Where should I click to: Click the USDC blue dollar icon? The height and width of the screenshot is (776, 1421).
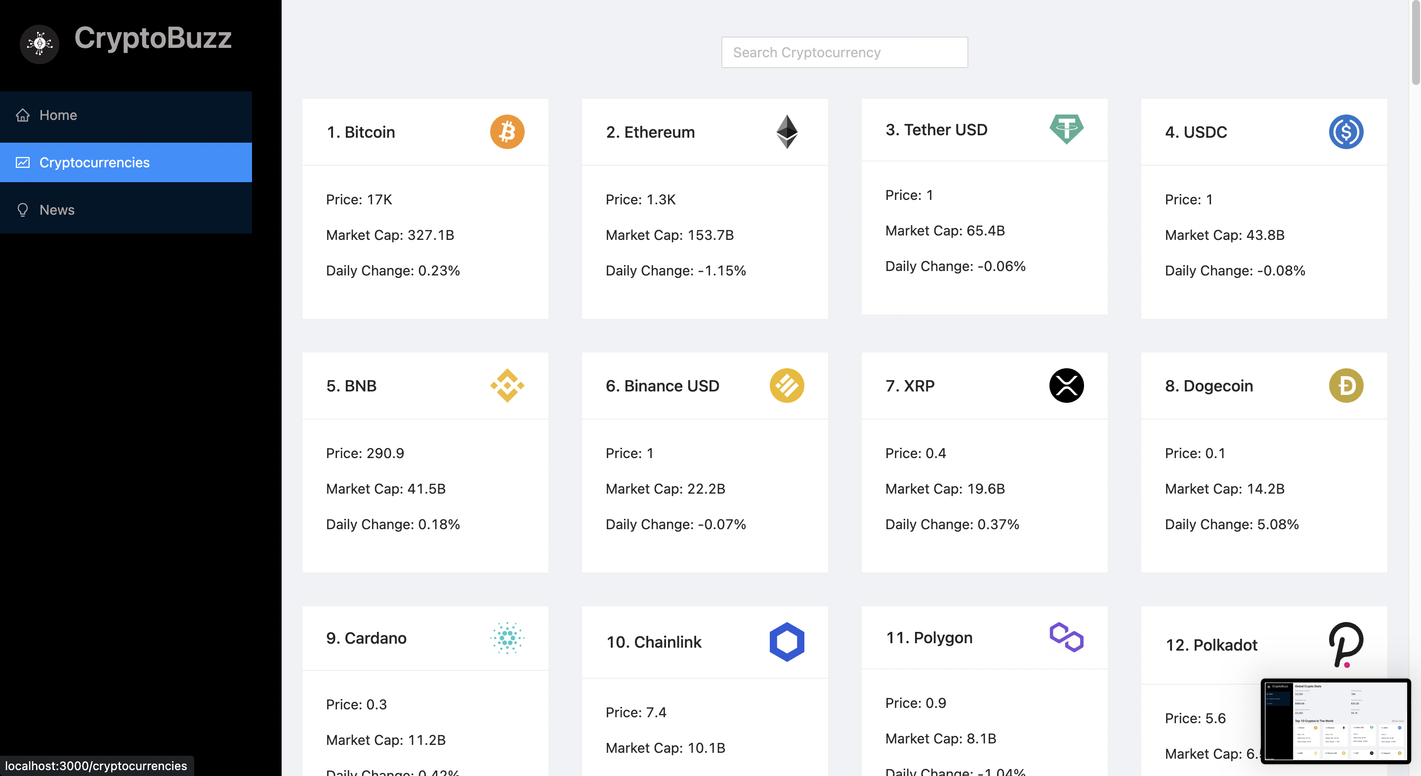click(x=1345, y=132)
